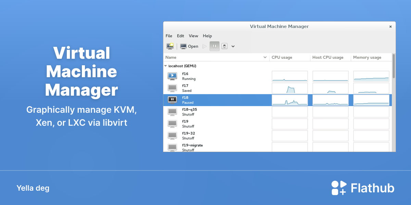Sort by Memory usage column header

372,57
